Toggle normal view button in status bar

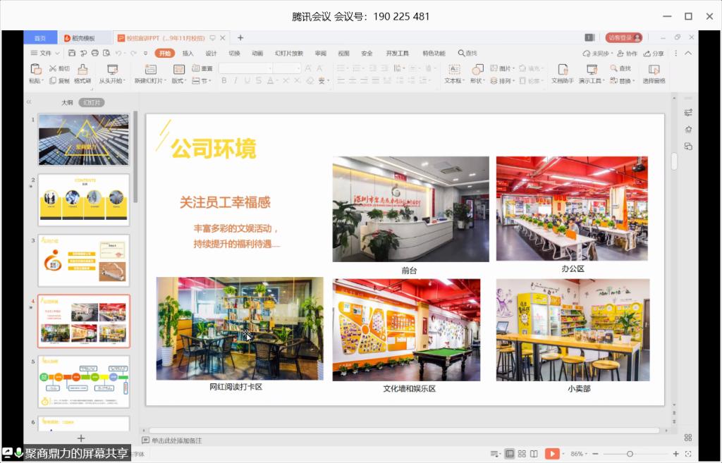coord(510,454)
